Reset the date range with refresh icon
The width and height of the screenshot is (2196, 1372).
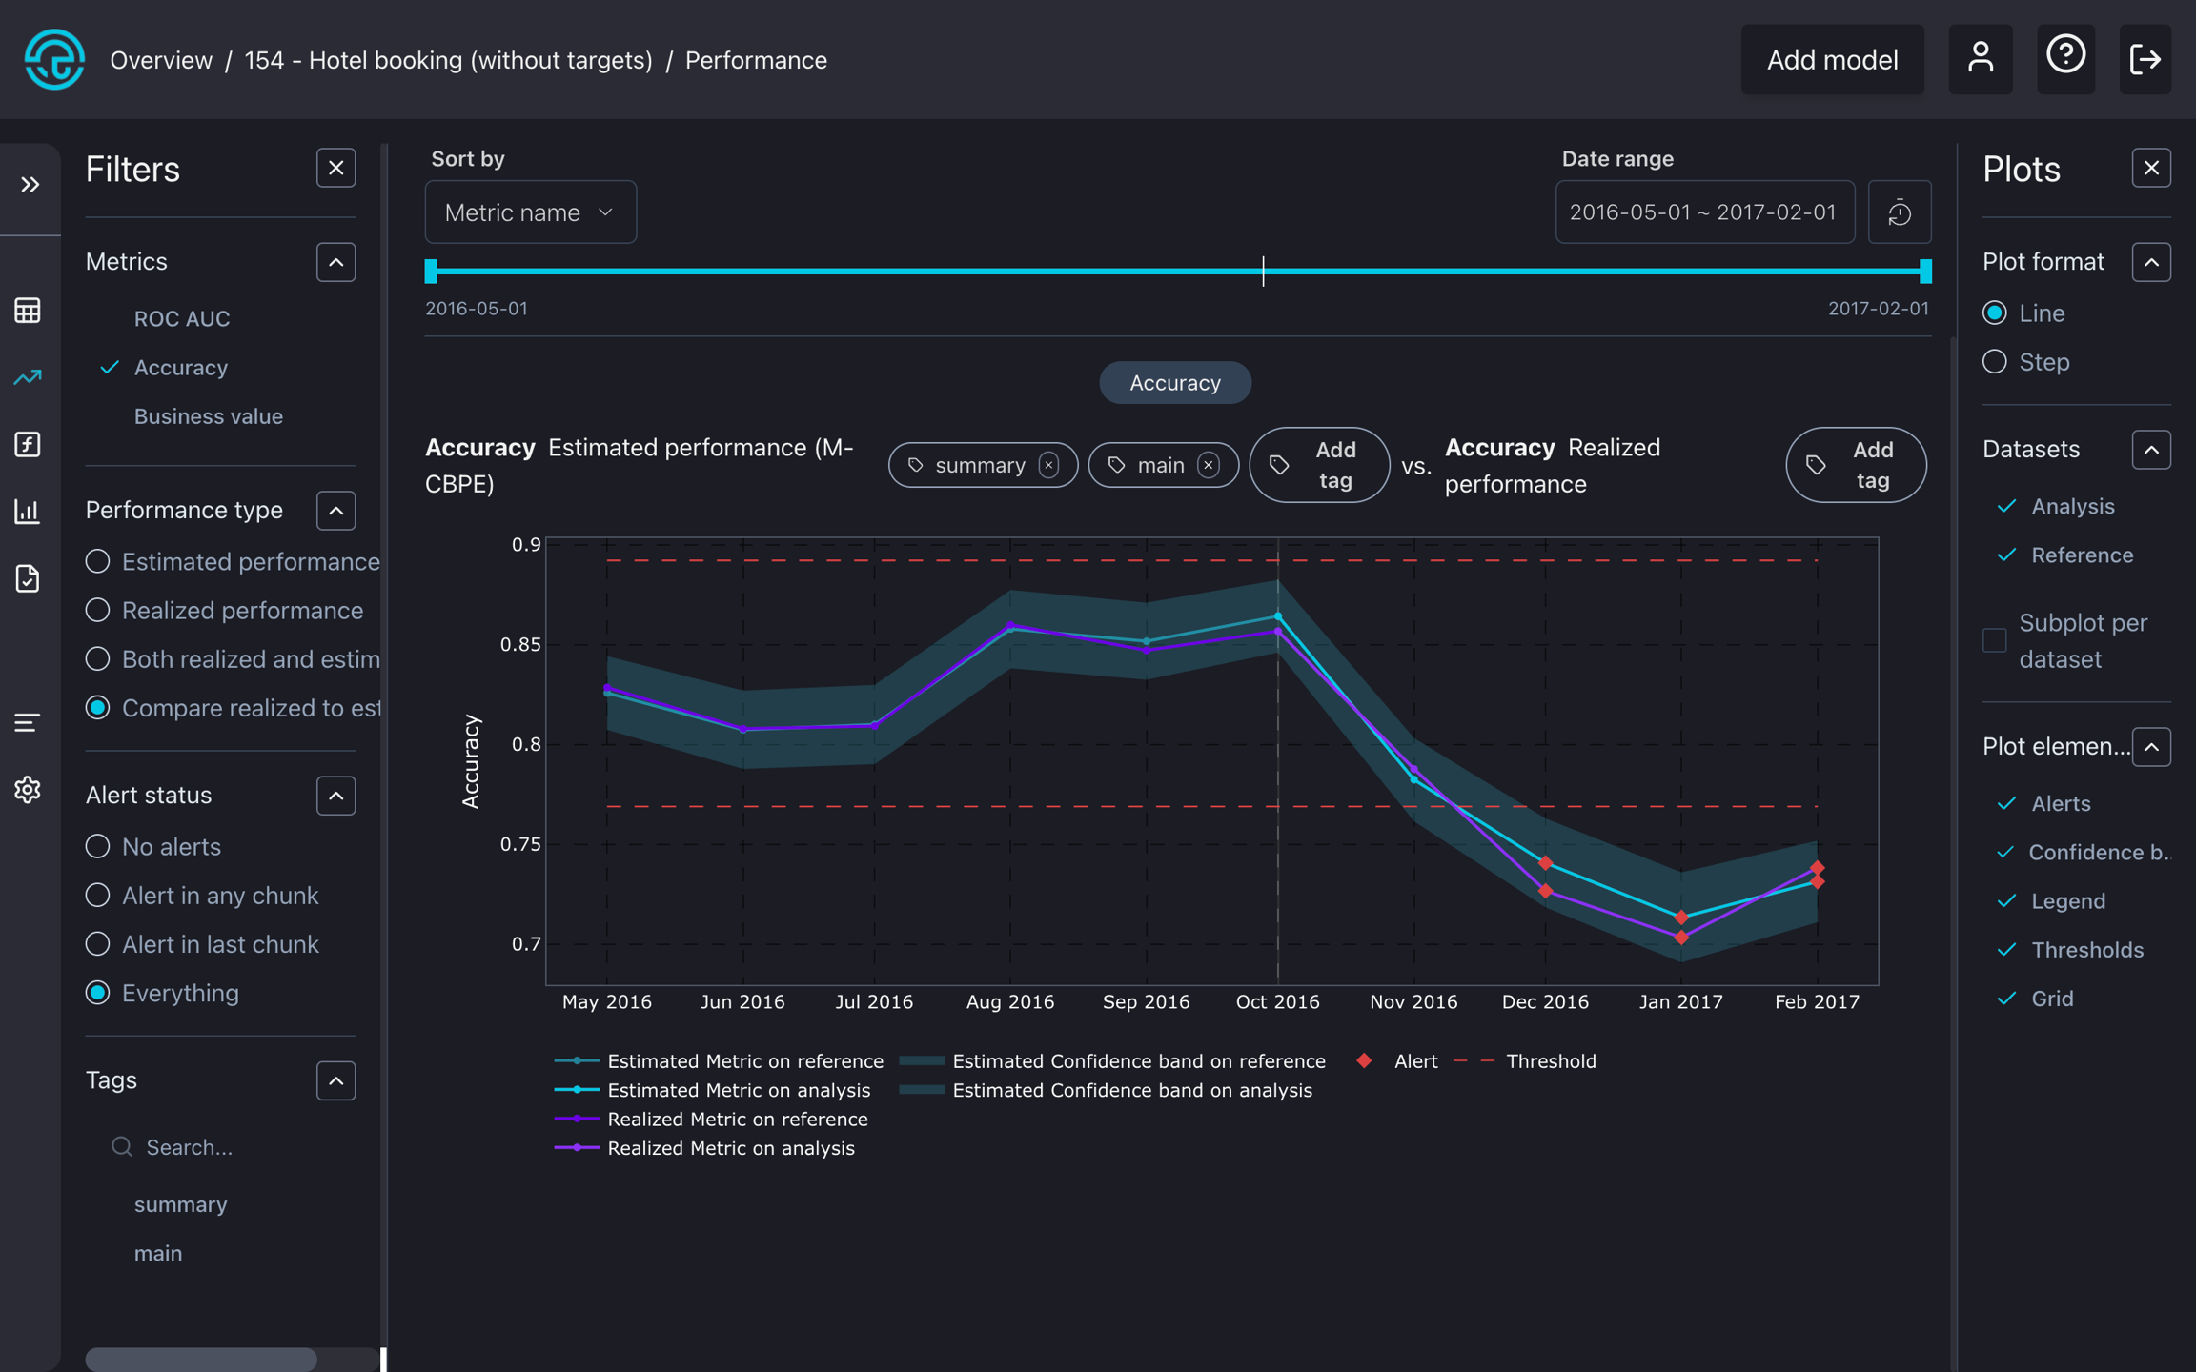[1899, 212]
